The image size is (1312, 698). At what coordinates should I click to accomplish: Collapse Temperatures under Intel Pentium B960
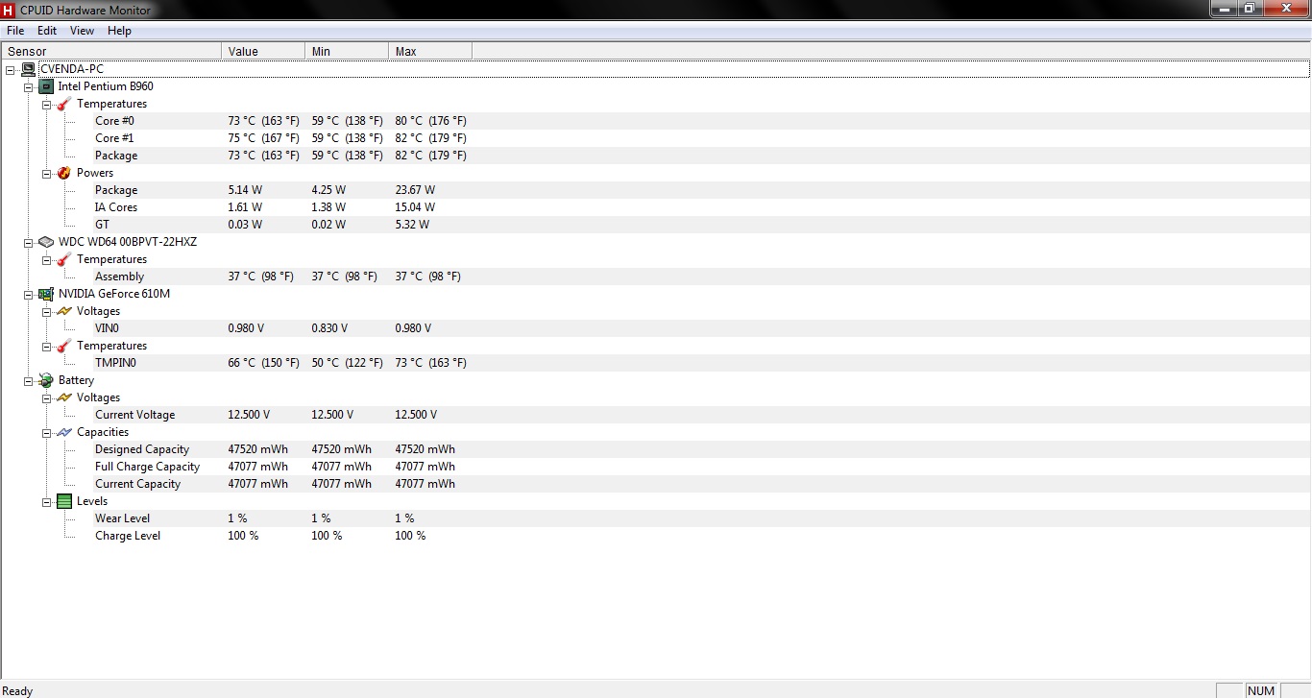(47, 104)
